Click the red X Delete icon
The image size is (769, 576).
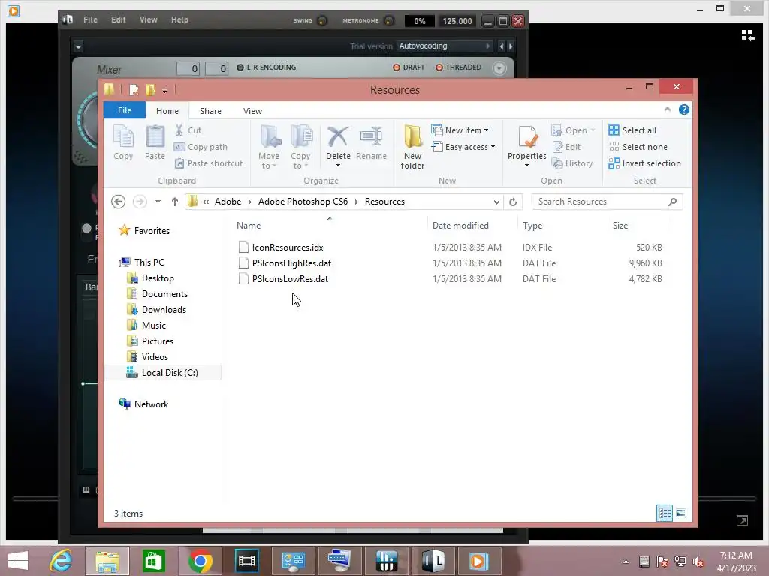(338, 136)
